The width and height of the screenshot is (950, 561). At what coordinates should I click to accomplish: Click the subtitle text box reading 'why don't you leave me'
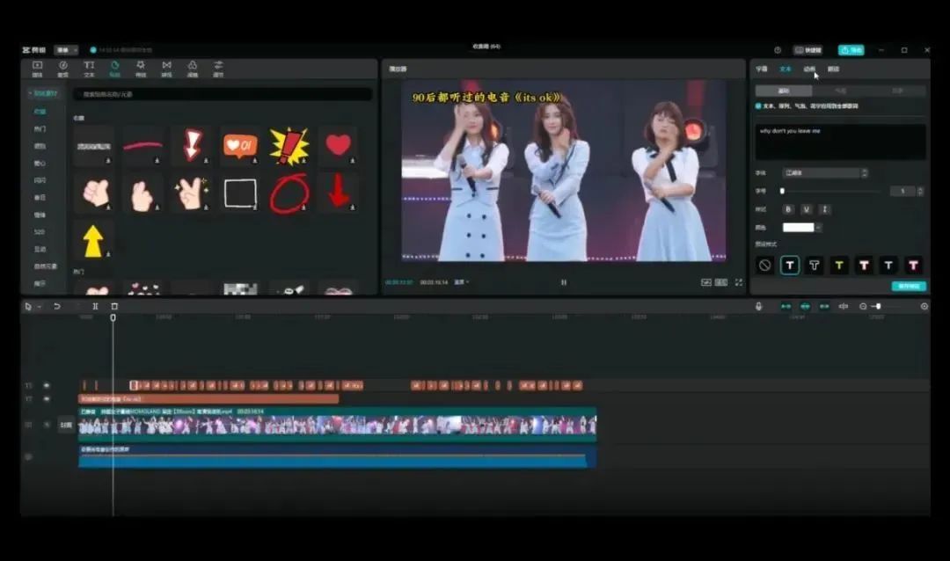click(840, 142)
